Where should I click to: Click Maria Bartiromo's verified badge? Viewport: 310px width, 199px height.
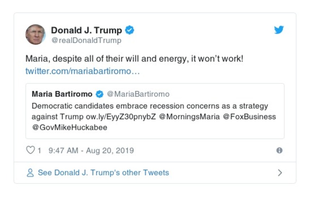[x=99, y=94]
